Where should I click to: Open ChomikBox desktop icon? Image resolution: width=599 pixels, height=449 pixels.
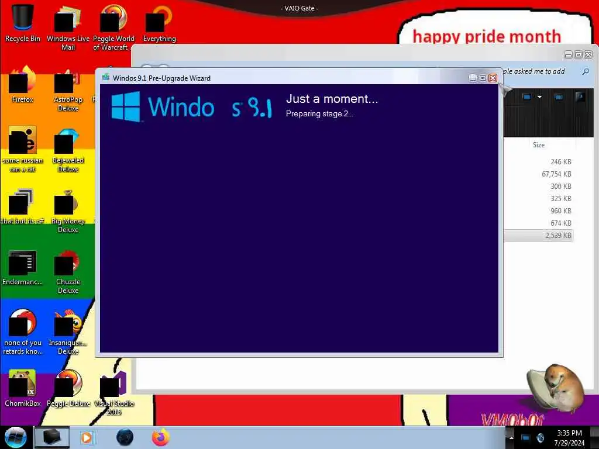(23, 388)
